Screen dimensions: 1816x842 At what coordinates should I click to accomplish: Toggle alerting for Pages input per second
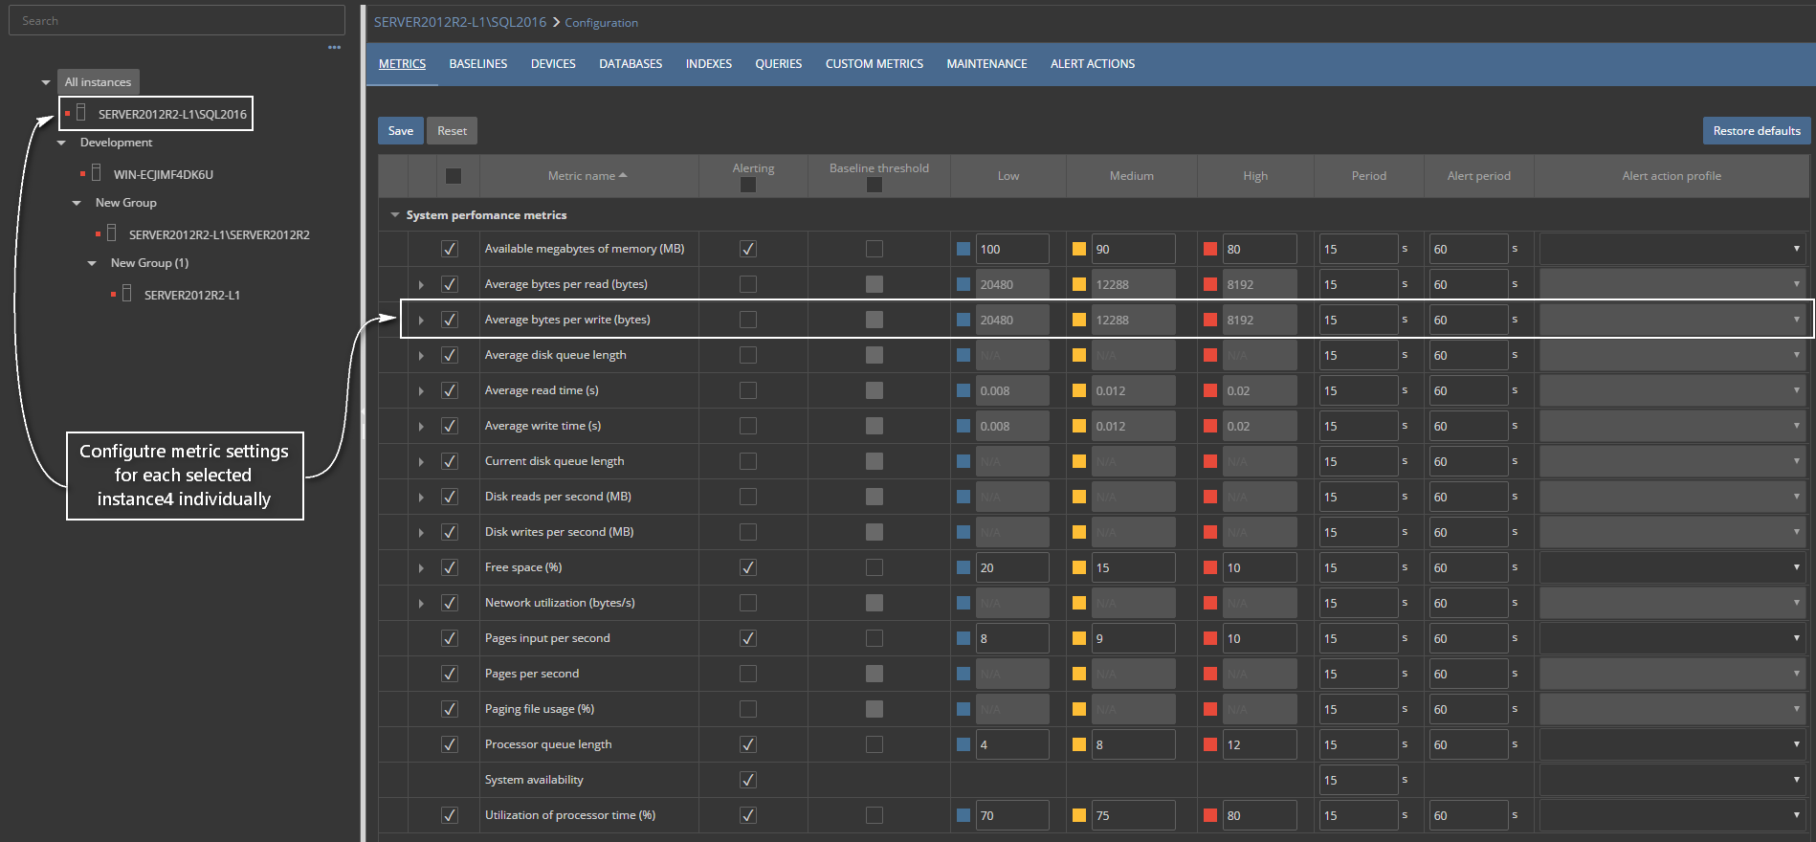coord(748,638)
